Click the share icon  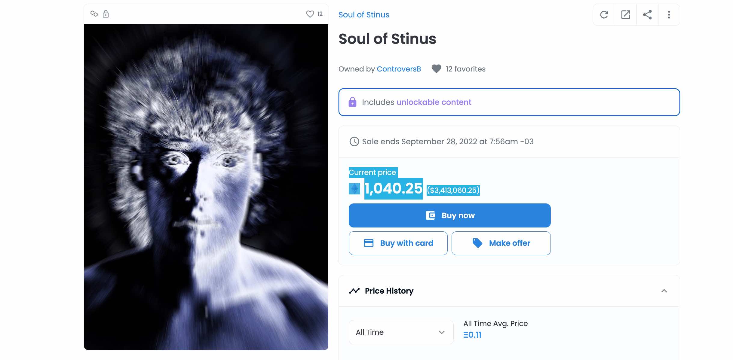click(x=647, y=15)
